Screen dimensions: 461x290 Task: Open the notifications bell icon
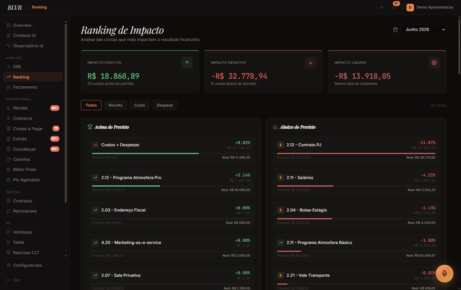point(394,7)
